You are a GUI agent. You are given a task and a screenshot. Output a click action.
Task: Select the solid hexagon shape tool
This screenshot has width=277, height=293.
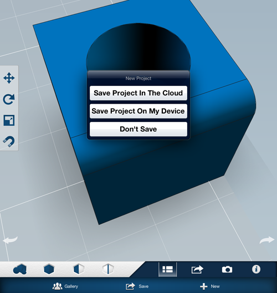tap(49, 269)
